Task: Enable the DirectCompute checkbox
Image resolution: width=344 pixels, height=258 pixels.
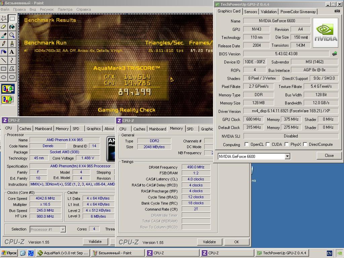Action: click(305, 144)
